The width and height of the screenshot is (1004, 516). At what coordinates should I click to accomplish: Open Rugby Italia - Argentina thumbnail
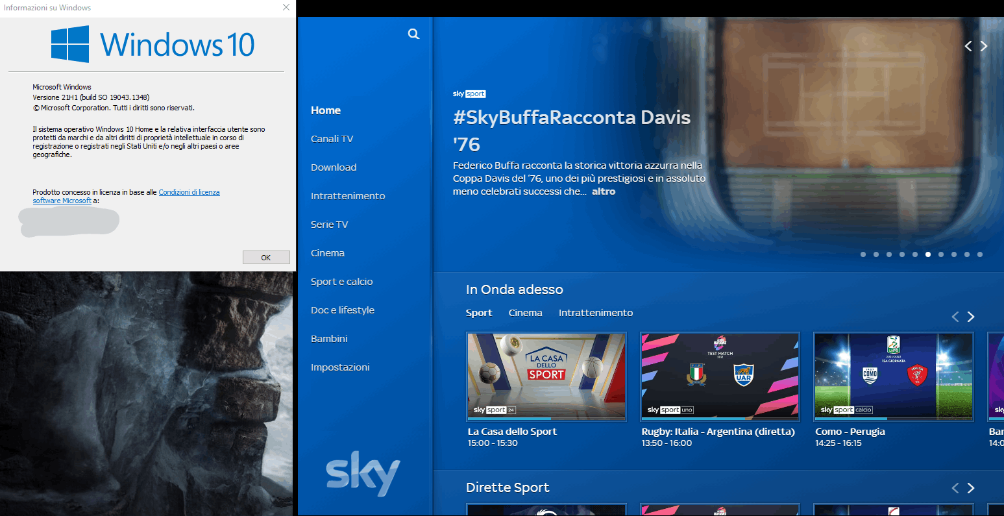720,376
